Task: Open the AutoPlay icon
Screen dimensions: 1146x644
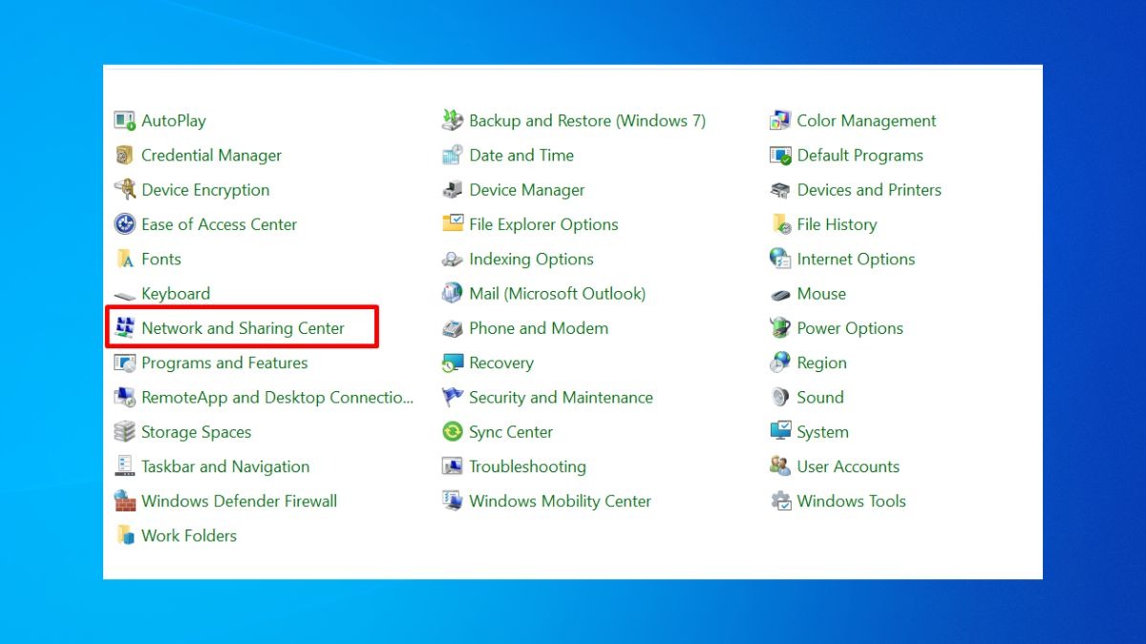Action: [x=125, y=120]
